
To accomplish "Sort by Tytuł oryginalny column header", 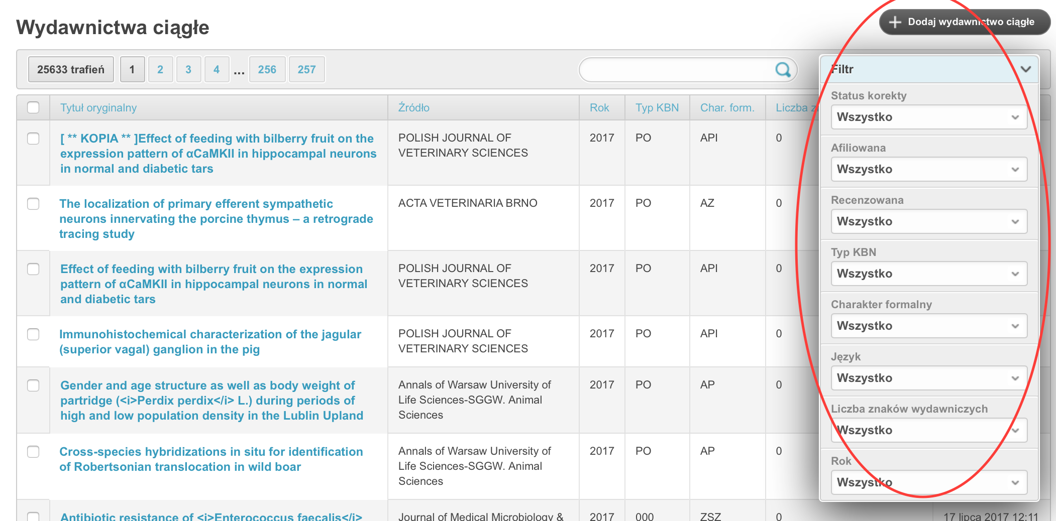I will coord(98,108).
